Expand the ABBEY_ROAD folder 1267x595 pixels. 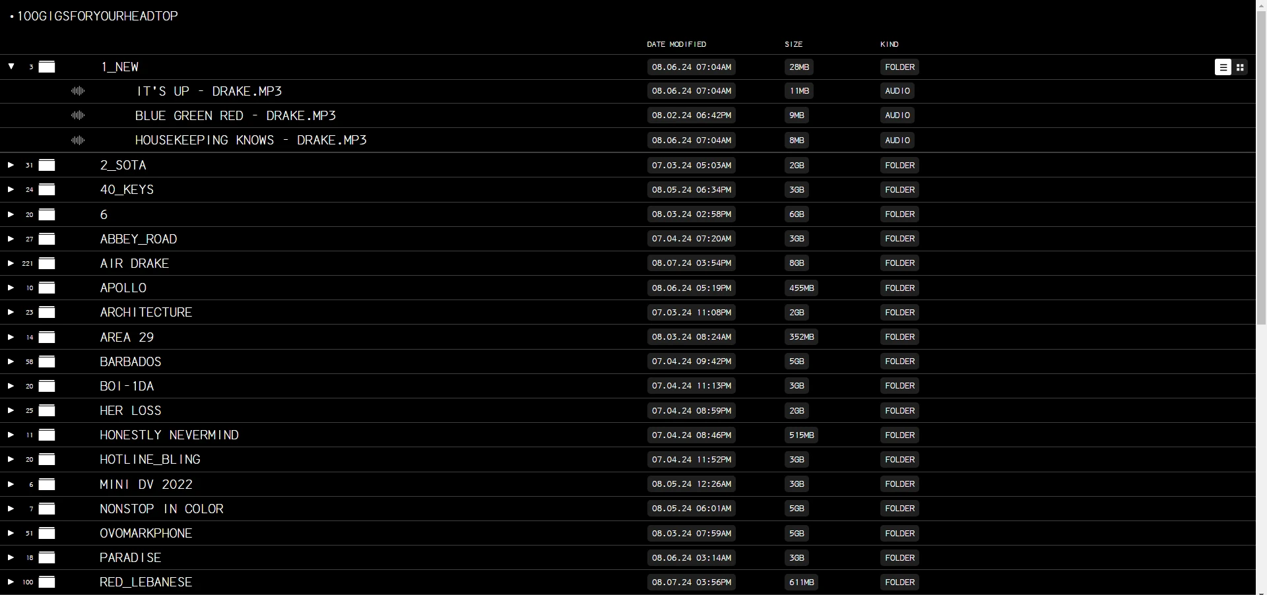(x=11, y=239)
